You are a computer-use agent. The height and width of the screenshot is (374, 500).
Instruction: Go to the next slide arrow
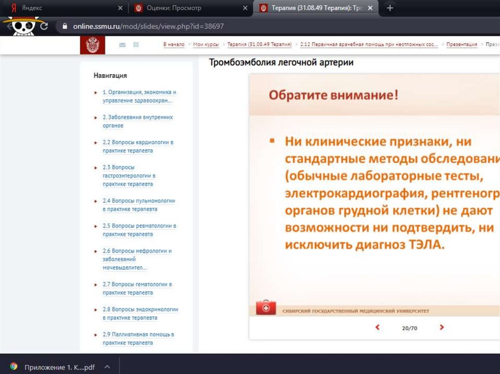coord(441,328)
